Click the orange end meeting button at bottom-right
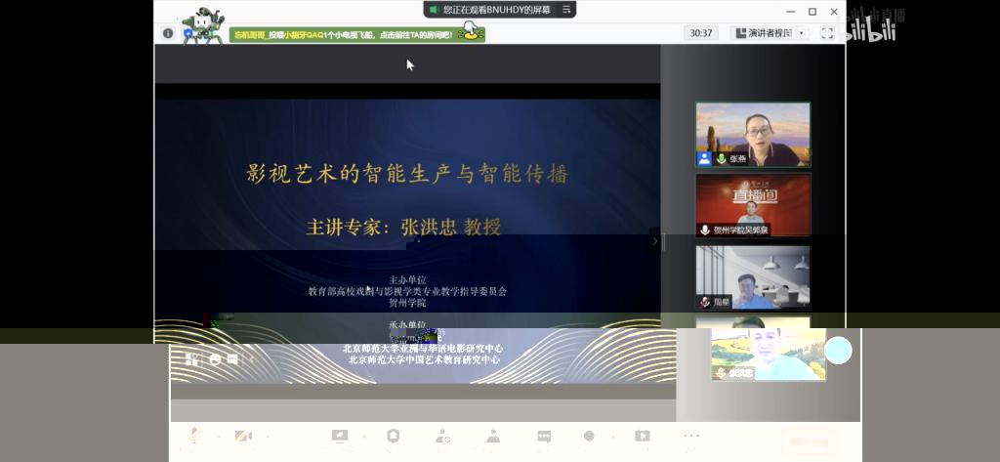This screenshot has width=1000, height=462. coord(810,441)
